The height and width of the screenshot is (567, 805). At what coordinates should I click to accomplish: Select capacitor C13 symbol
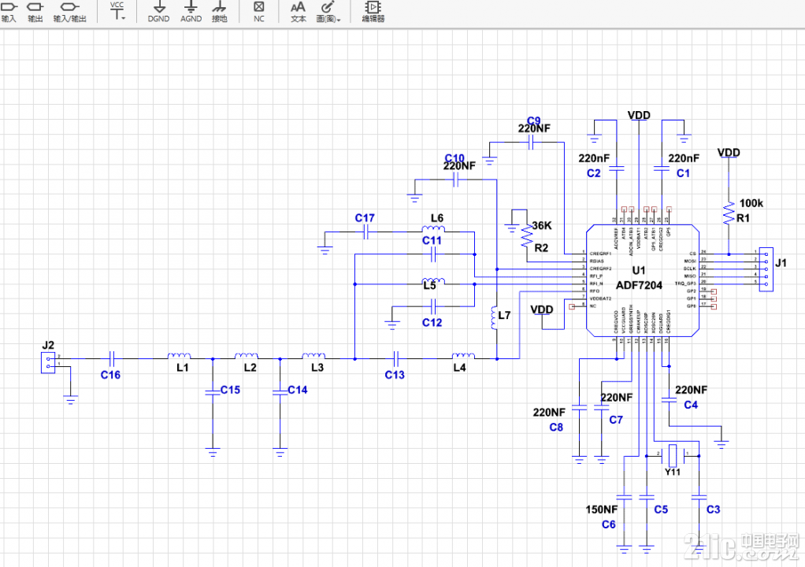coord(396,358)
